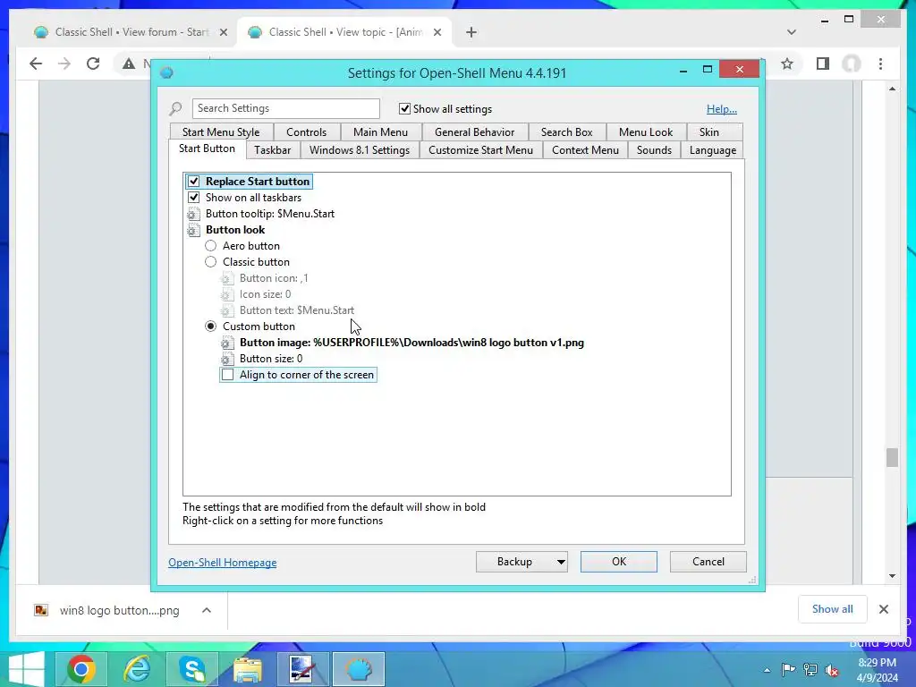916x687 pixels.
Task: Open the paint program icon in the taskbar
Action: pyautogui.click(x=303, y=669)
